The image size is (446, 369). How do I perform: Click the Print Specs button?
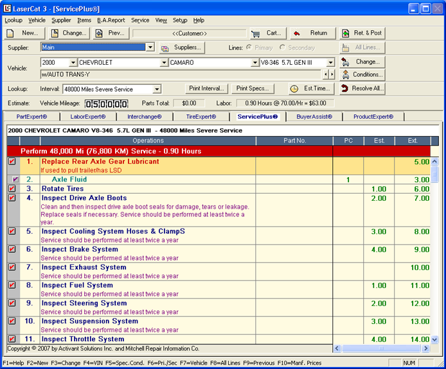pos(253,89)
